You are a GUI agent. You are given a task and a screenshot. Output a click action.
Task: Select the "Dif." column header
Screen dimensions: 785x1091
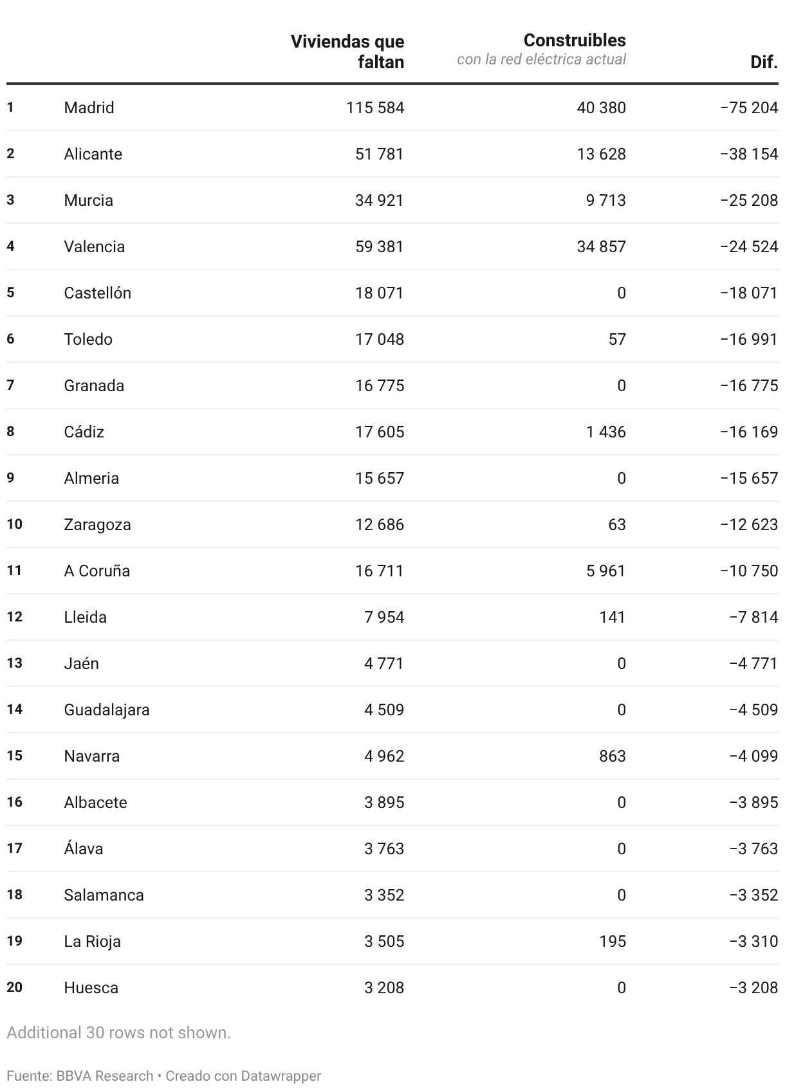764,62
